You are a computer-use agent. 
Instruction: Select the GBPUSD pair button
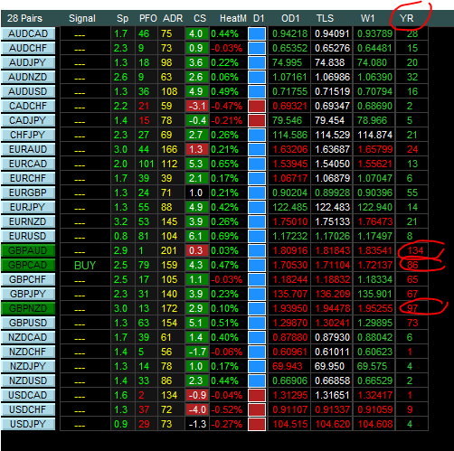pyautogui.click(x=28, y=323)
